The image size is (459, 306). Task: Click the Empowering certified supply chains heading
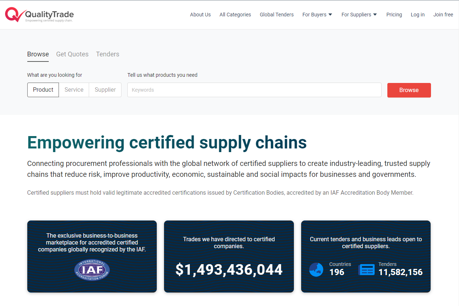(x=167, y=142)
